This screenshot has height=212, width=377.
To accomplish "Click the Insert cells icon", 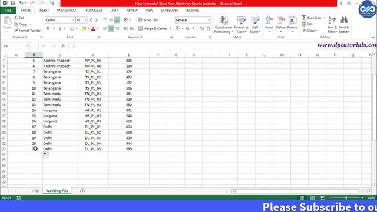I will (x=269, y=20).
